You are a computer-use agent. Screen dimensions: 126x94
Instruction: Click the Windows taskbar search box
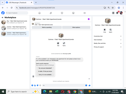point(24,91)
